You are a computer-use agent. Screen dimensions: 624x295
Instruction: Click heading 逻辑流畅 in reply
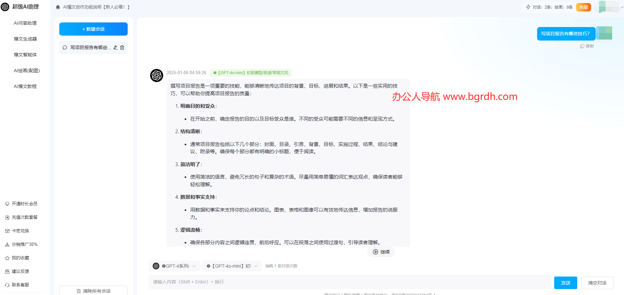[190, 230]
